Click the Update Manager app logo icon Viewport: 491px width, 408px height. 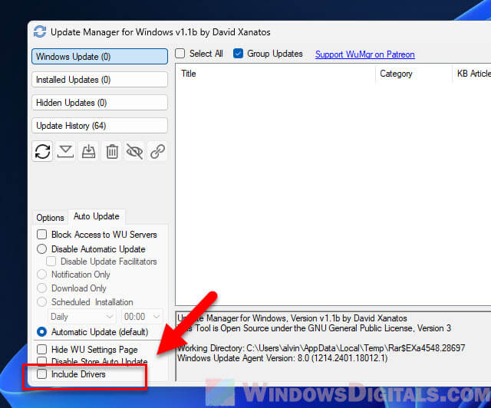coord(40,31)
